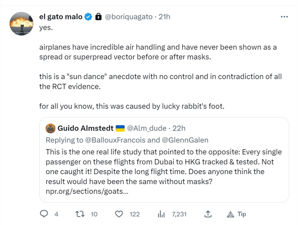The height and width of the screenshot is (225, 306).
Task: Click the padlock icon beside el gato malo
Action: [98, 17]
